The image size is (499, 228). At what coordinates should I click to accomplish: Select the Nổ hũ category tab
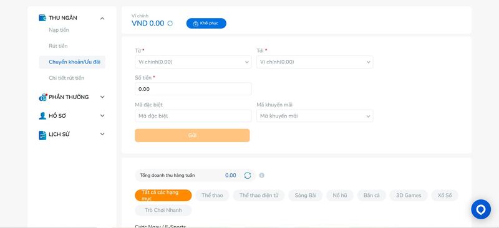click(340, 196)
